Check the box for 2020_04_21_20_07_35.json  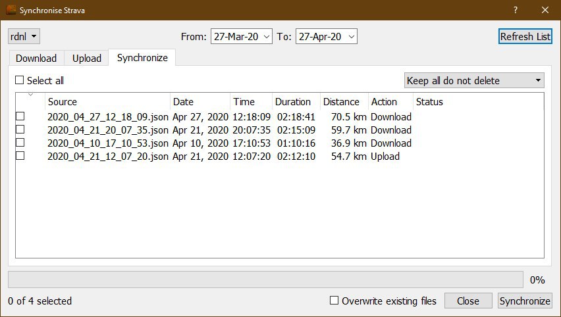click(x=20, y=130)
